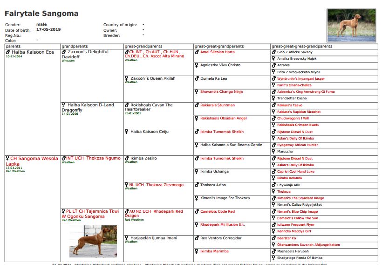The width and height of the screenshot is (382, 265).
Task: Click the 'great-grandparents' column header
Action: click(x=143, y=46)
